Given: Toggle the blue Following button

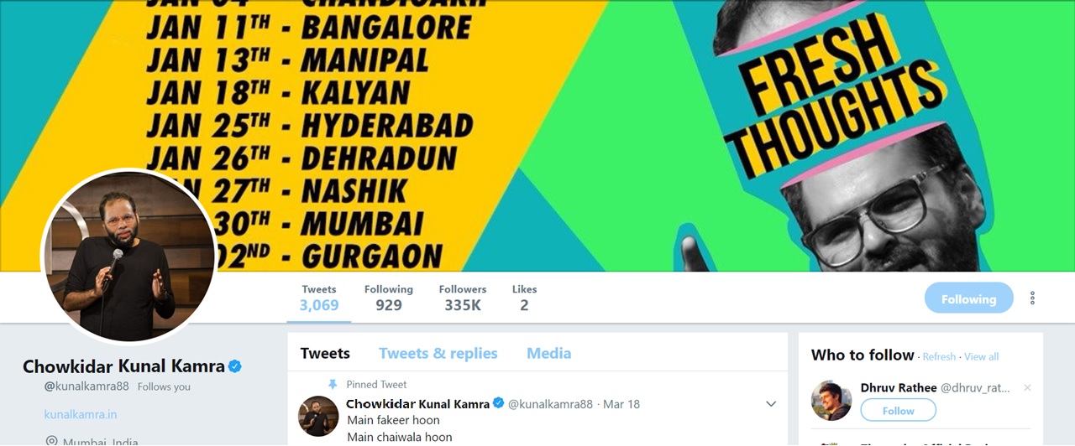Looking at the screenshot, I should tap(968, 298).
